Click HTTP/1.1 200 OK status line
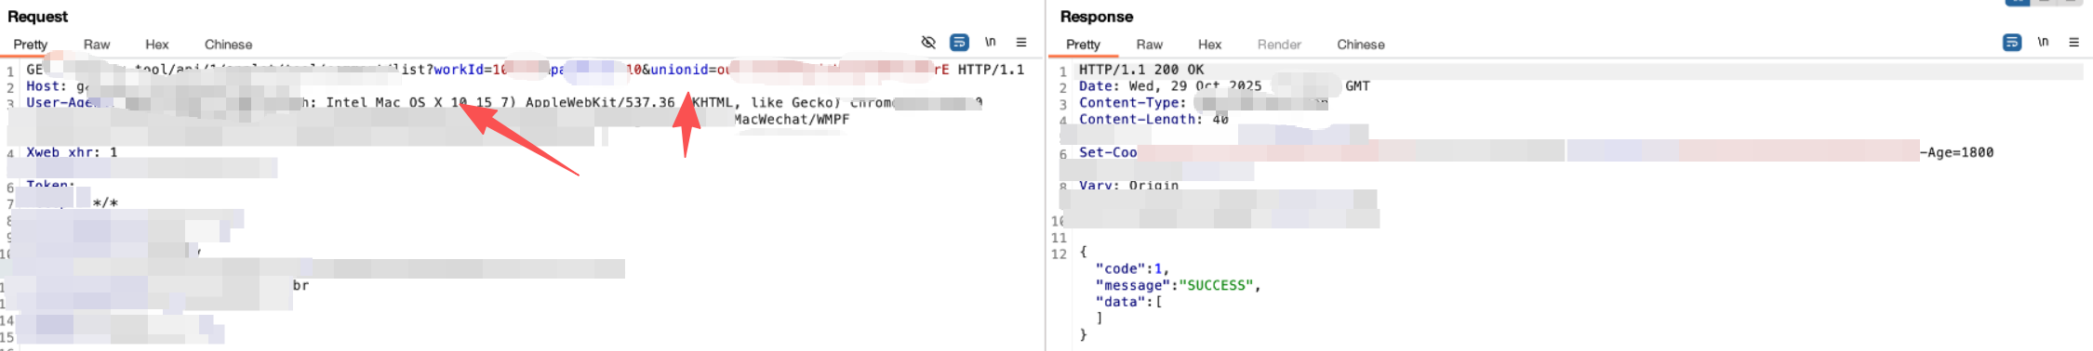The image size is (2093, 351). [1141, 70]
